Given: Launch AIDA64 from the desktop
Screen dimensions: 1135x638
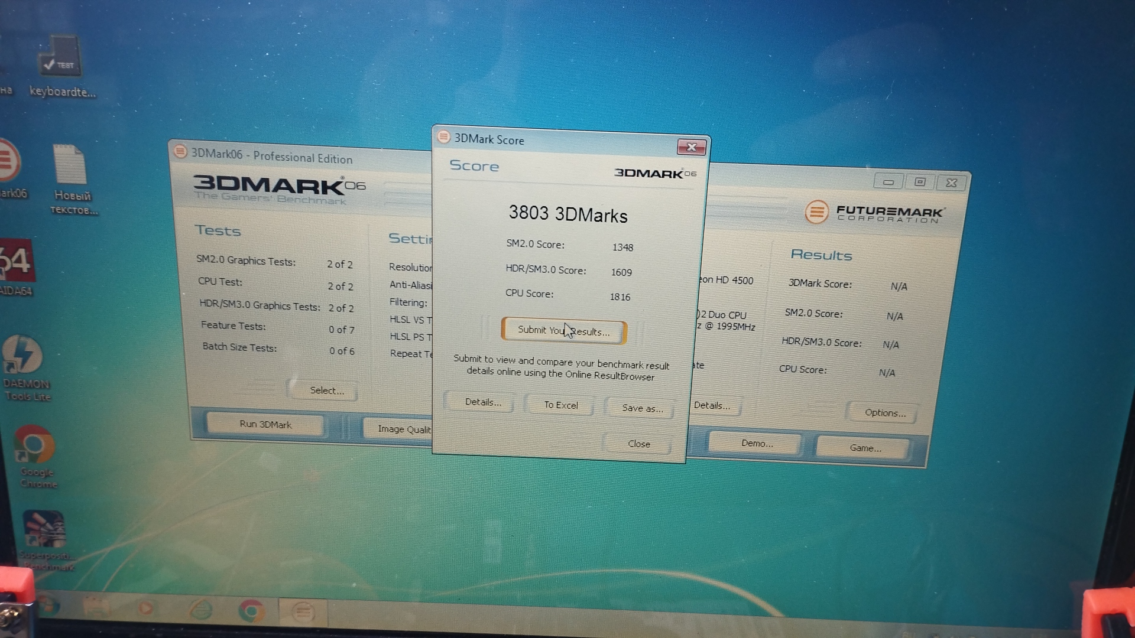Looking at the screenshot, I should coord(17,267).
